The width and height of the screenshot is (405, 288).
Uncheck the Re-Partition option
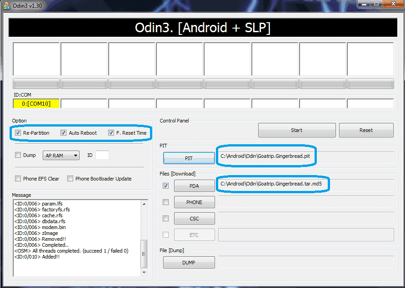(x=18, y=133)
